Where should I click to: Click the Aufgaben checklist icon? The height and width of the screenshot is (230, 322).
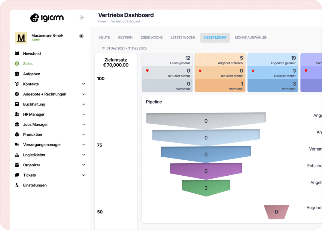17,74
